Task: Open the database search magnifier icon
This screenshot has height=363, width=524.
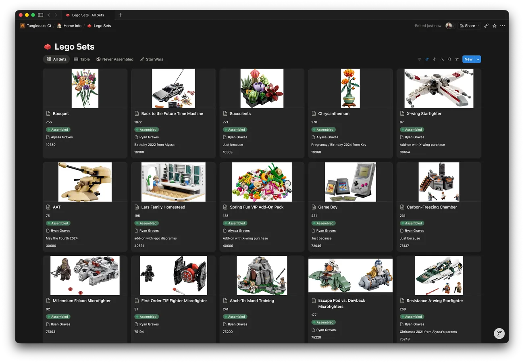Action: click(449, 59)
